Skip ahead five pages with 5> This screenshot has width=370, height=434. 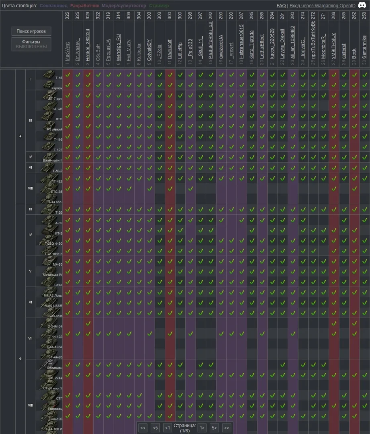pos(215,428)
